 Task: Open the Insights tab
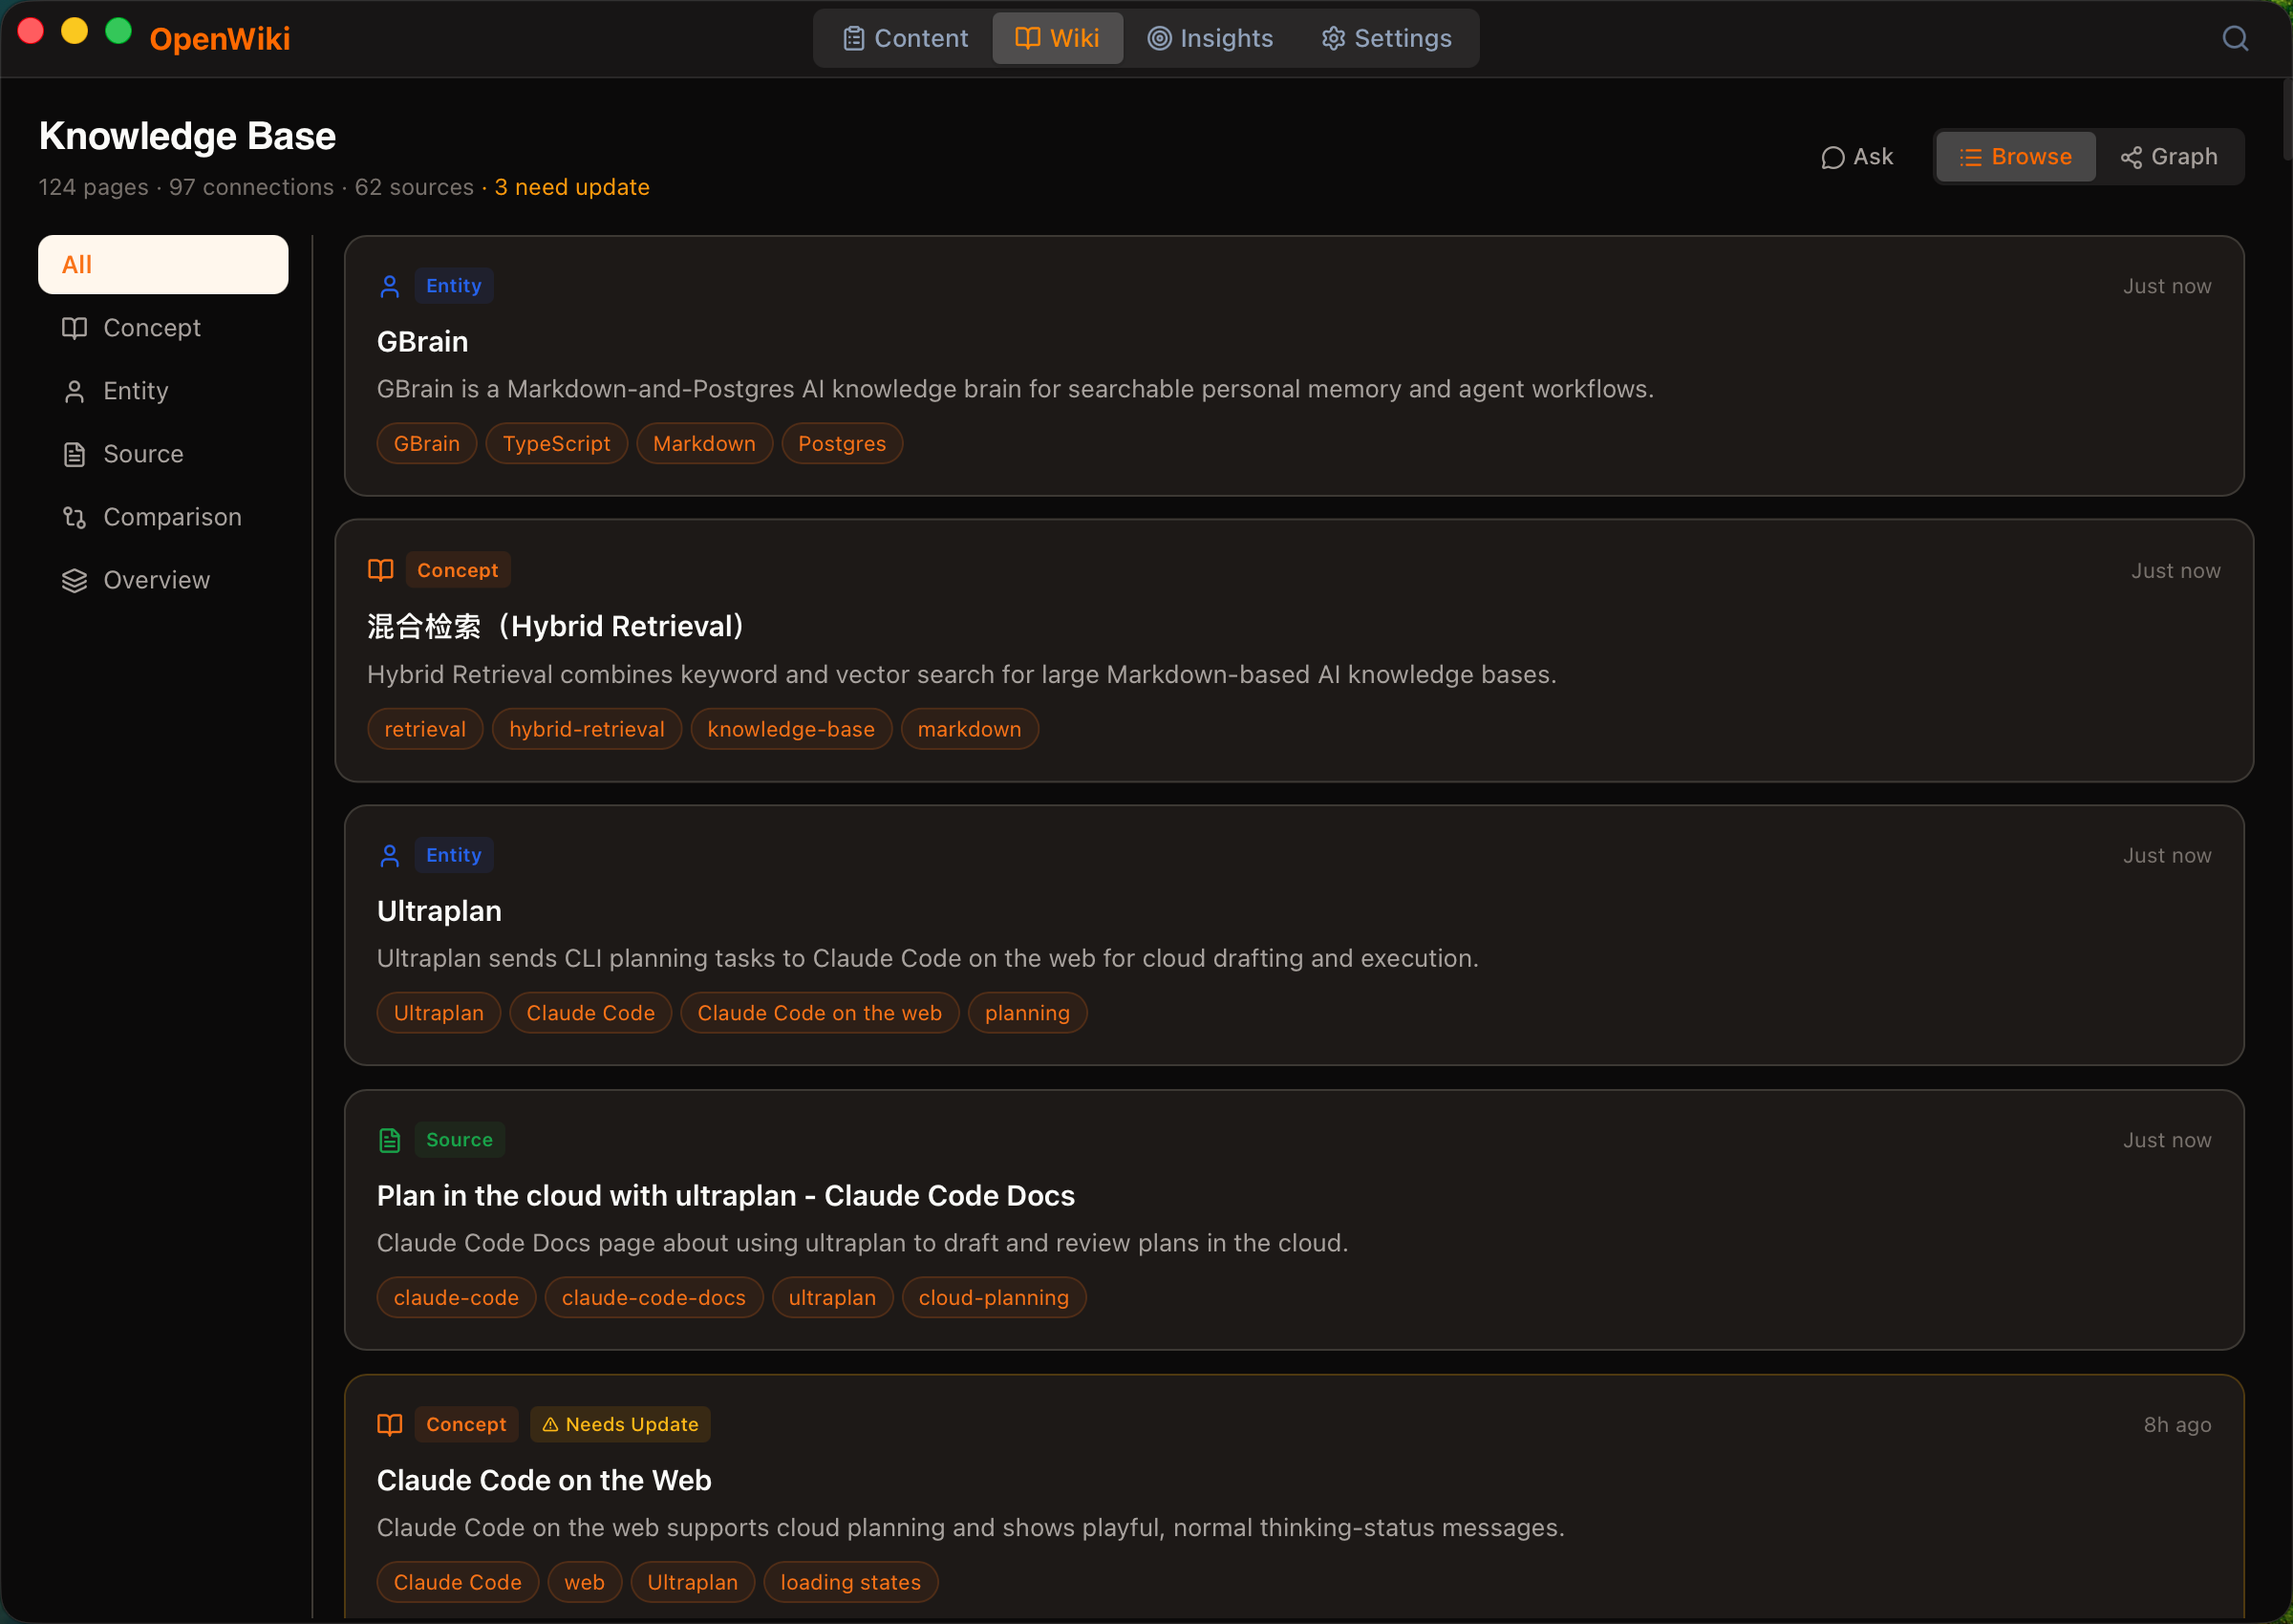(x=1210, y=38)
